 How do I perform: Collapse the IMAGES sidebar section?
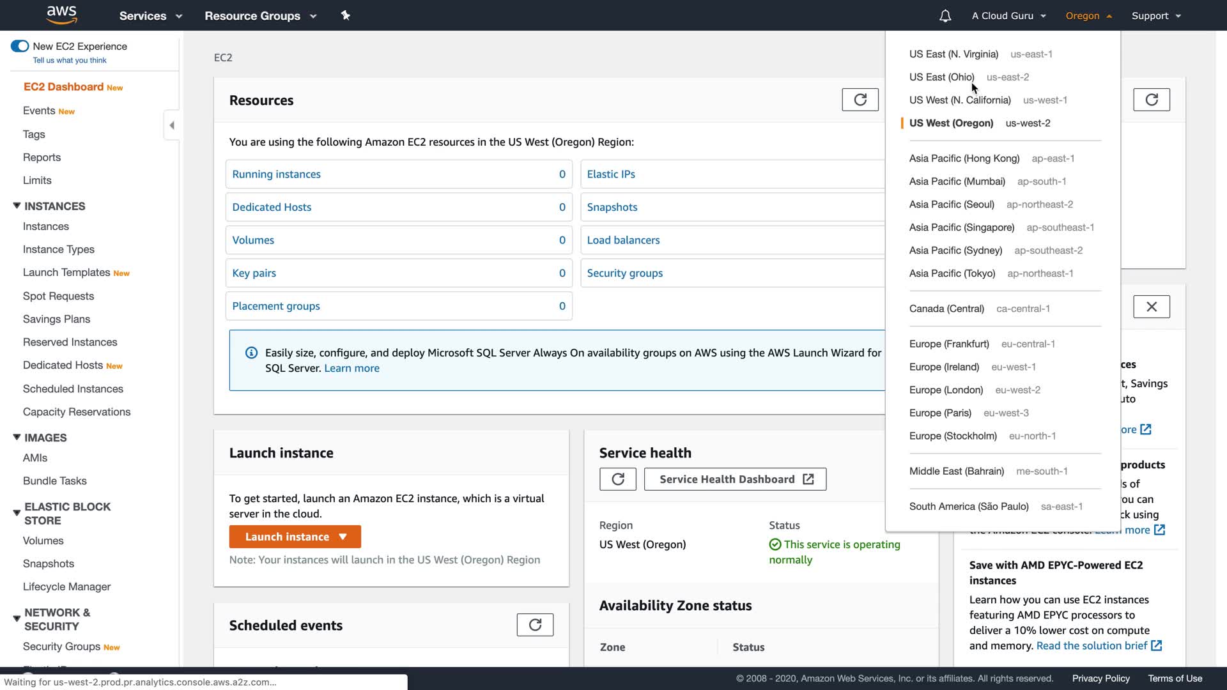17,437
